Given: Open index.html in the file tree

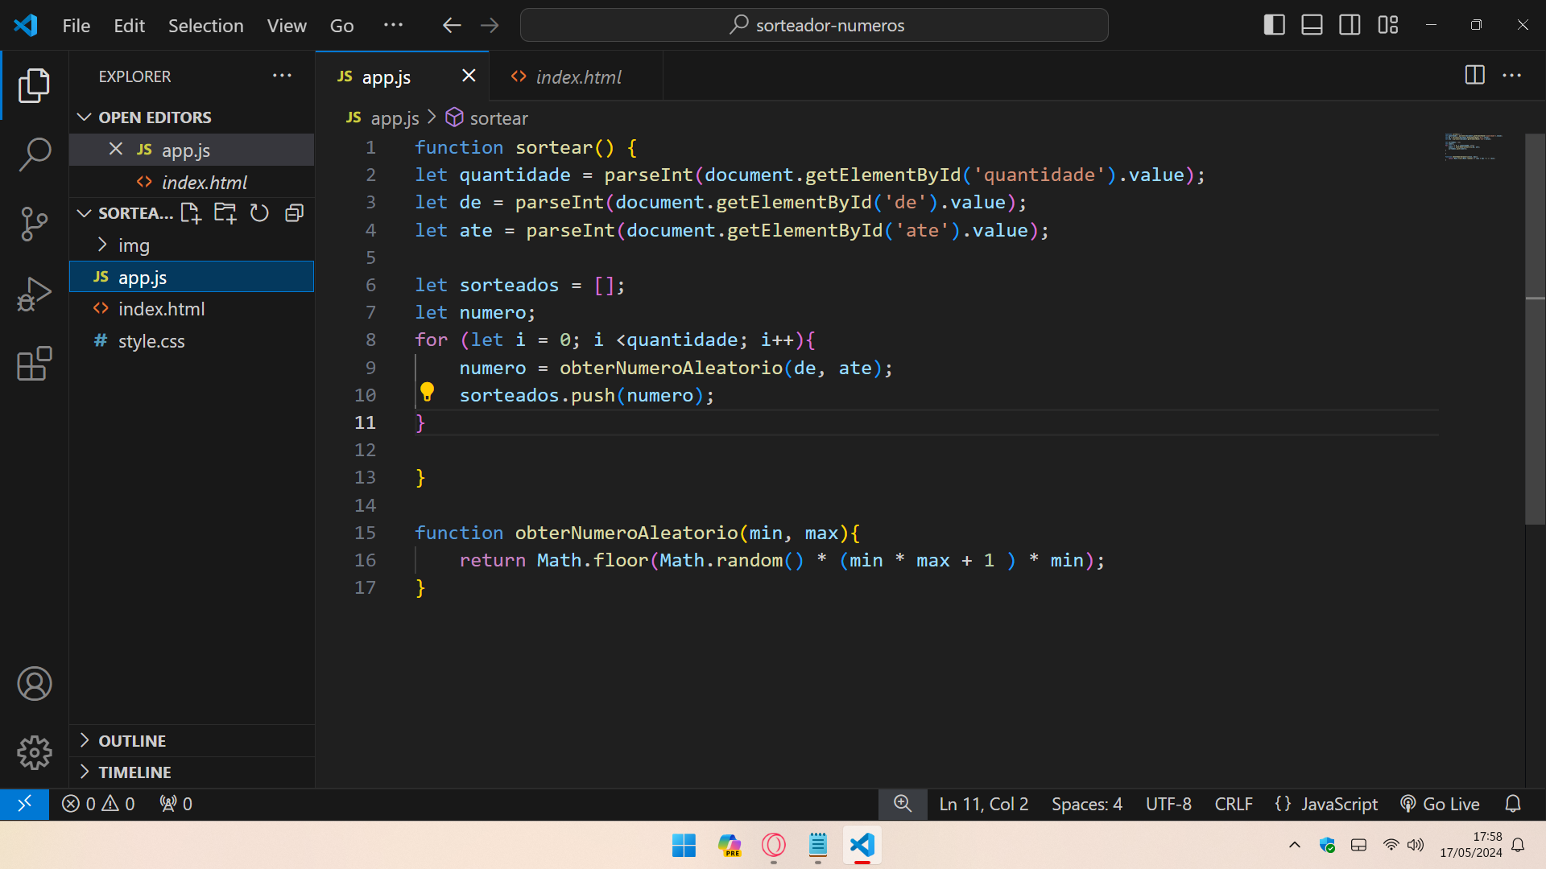Looking at the screenshot, I should (x=192, y=309).
